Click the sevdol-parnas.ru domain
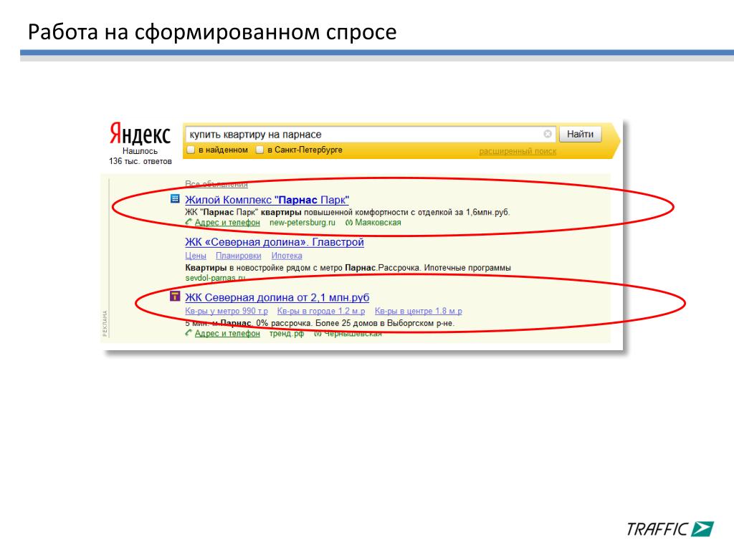734x550 pixels. click(x=215, y=278)
